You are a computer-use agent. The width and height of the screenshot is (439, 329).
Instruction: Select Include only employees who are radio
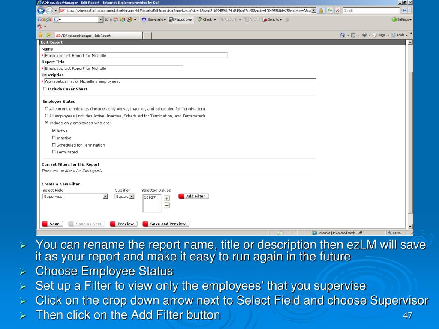46,122
